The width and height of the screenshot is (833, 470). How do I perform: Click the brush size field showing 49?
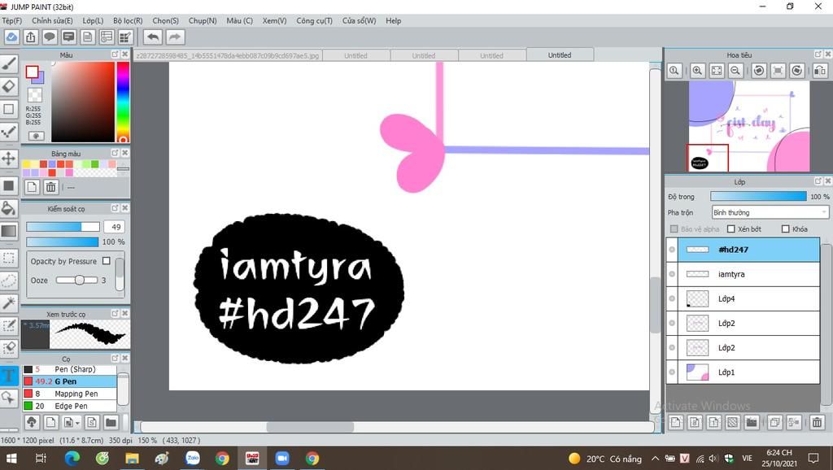pos(115,227)
